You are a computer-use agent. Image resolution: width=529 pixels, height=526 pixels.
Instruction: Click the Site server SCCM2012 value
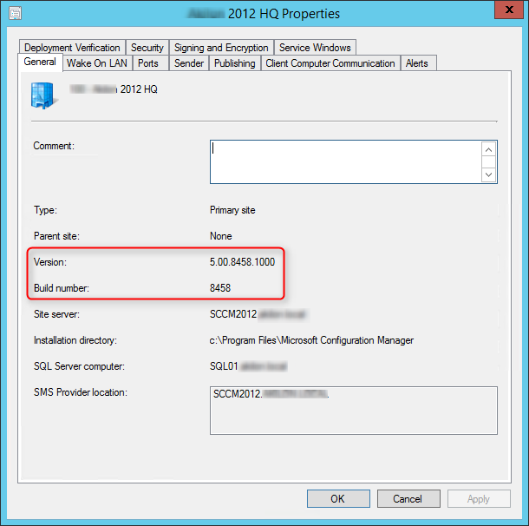click(x=233, y=314)
